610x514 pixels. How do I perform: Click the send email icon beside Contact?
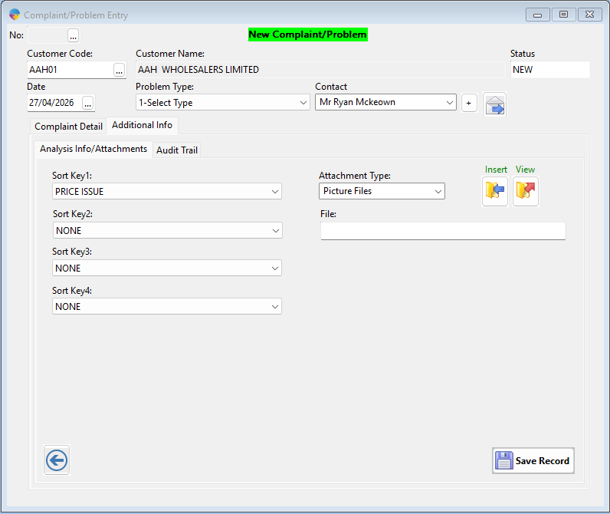[x=495, y=104]
